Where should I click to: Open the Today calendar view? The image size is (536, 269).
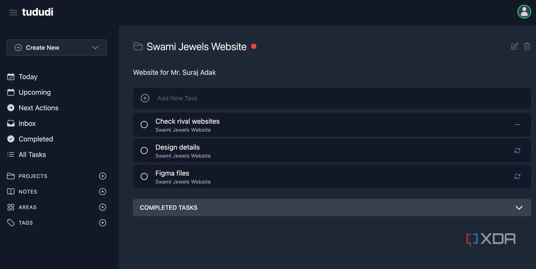click(x=11, y=77)
